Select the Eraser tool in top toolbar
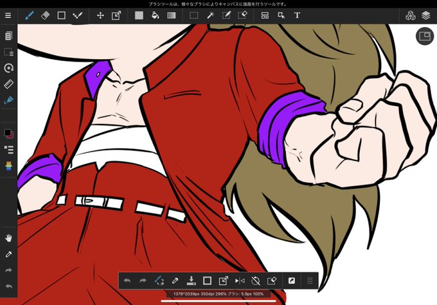This screenshot has width=437, height=305. pyautogui.click(x=45, y=15)
